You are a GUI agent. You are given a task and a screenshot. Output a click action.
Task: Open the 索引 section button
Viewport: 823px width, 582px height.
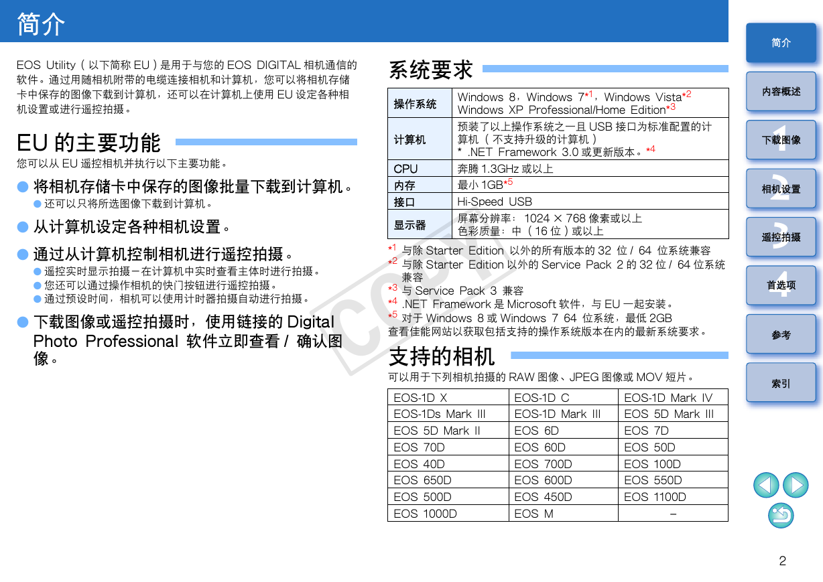(781, 383)
